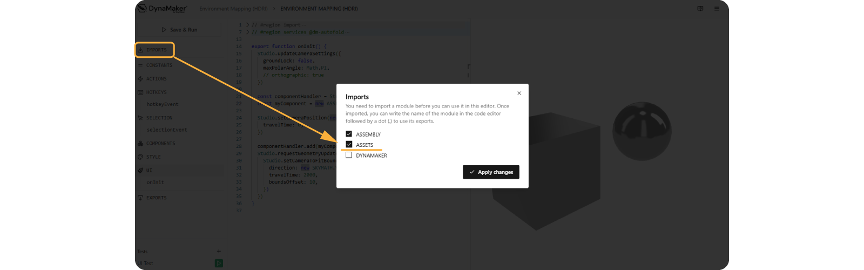Click the Imports download icon in sidebar
The width and height of the screenshot is (864, 270).
coord(140,50)
